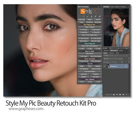This screenshot has height=113, width=134.
Task: Click the smart object filter icon
Action: coord(127,56)
